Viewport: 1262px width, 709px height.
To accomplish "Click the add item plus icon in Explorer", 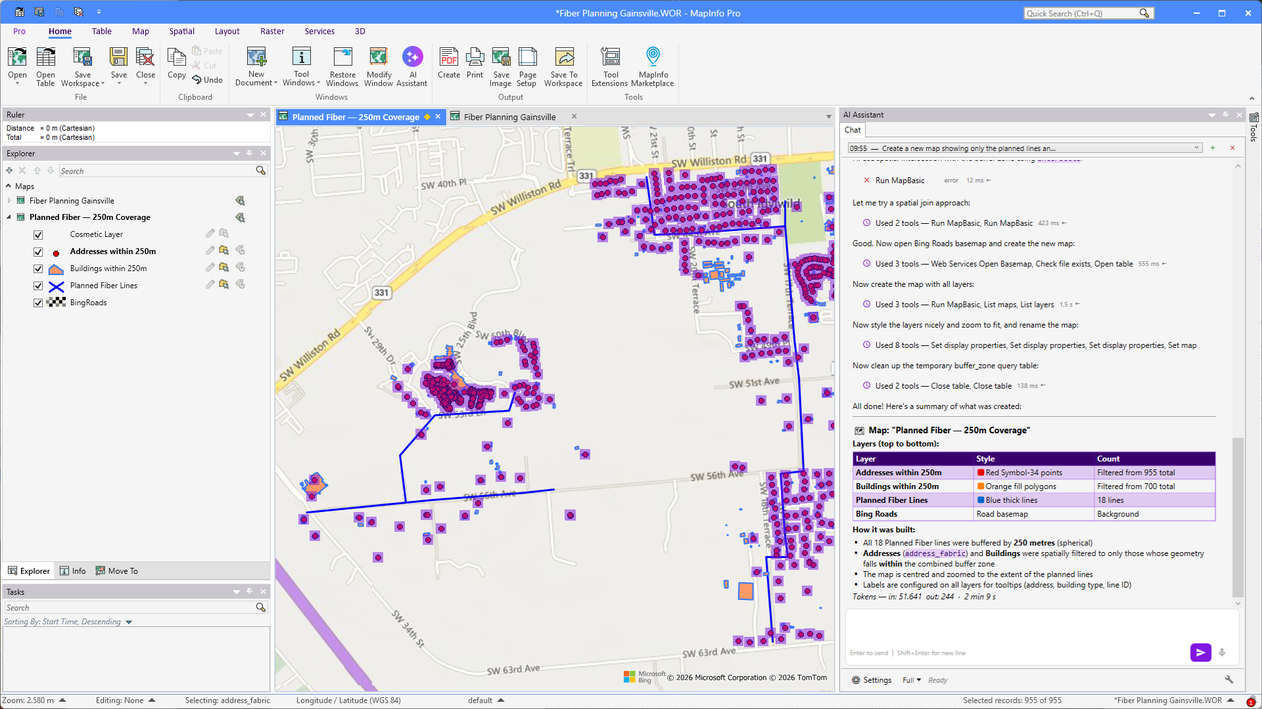I will [9, 171].
